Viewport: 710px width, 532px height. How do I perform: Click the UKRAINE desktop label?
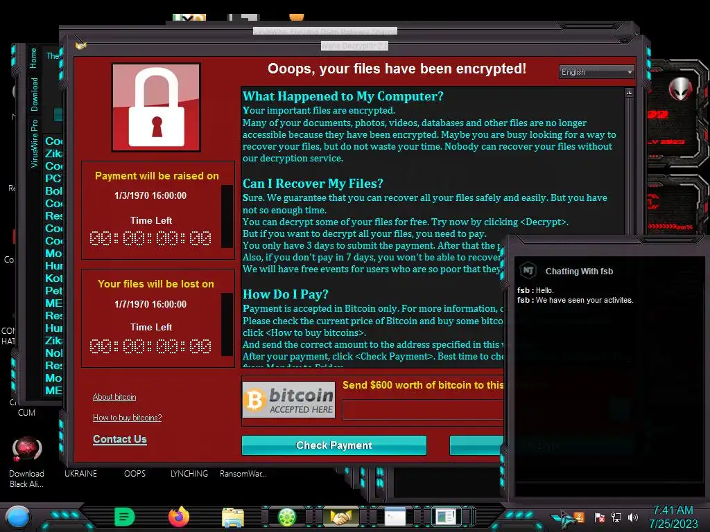pyautogui.click(x=80, y=474)
